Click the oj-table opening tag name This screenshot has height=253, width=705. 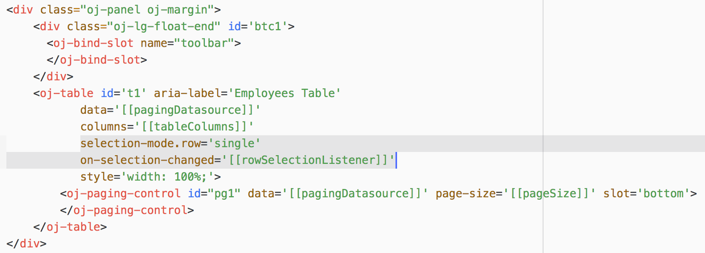coord(67,93)
